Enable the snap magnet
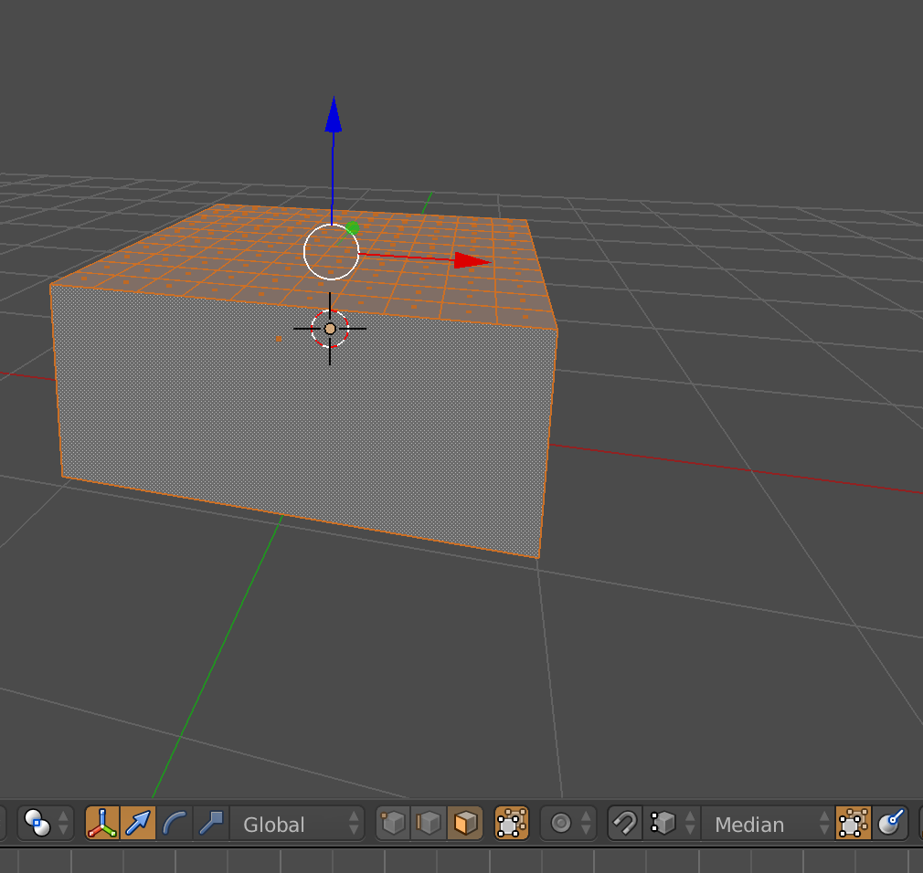The width and height of the screenshot is (923, 873). [x=623, y=823]
